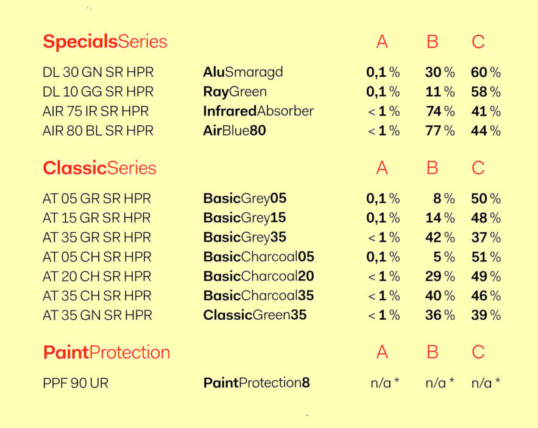Click column C header in ClassicSeries
The height and width of the screenshot is (428, 538).
(x=478, y=168)
